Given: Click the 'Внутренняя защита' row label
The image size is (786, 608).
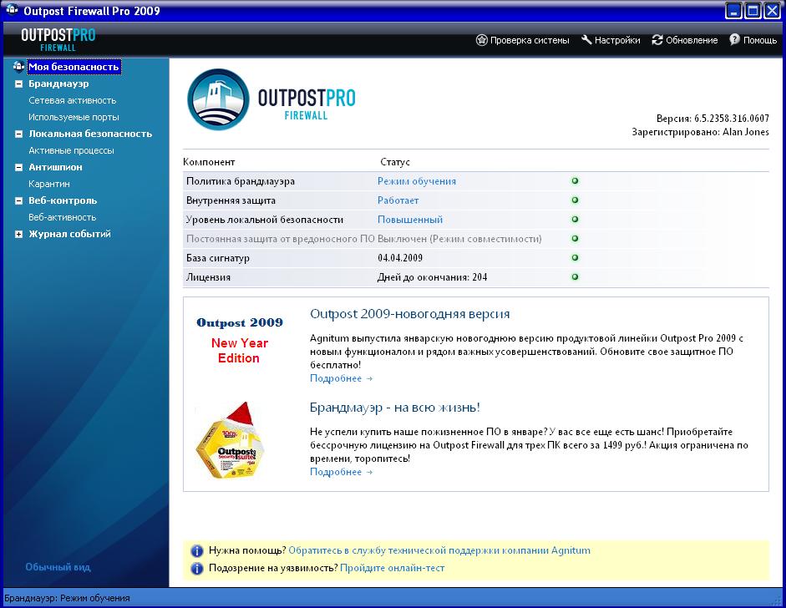Looking at the screenshot, I should [231, 200].
